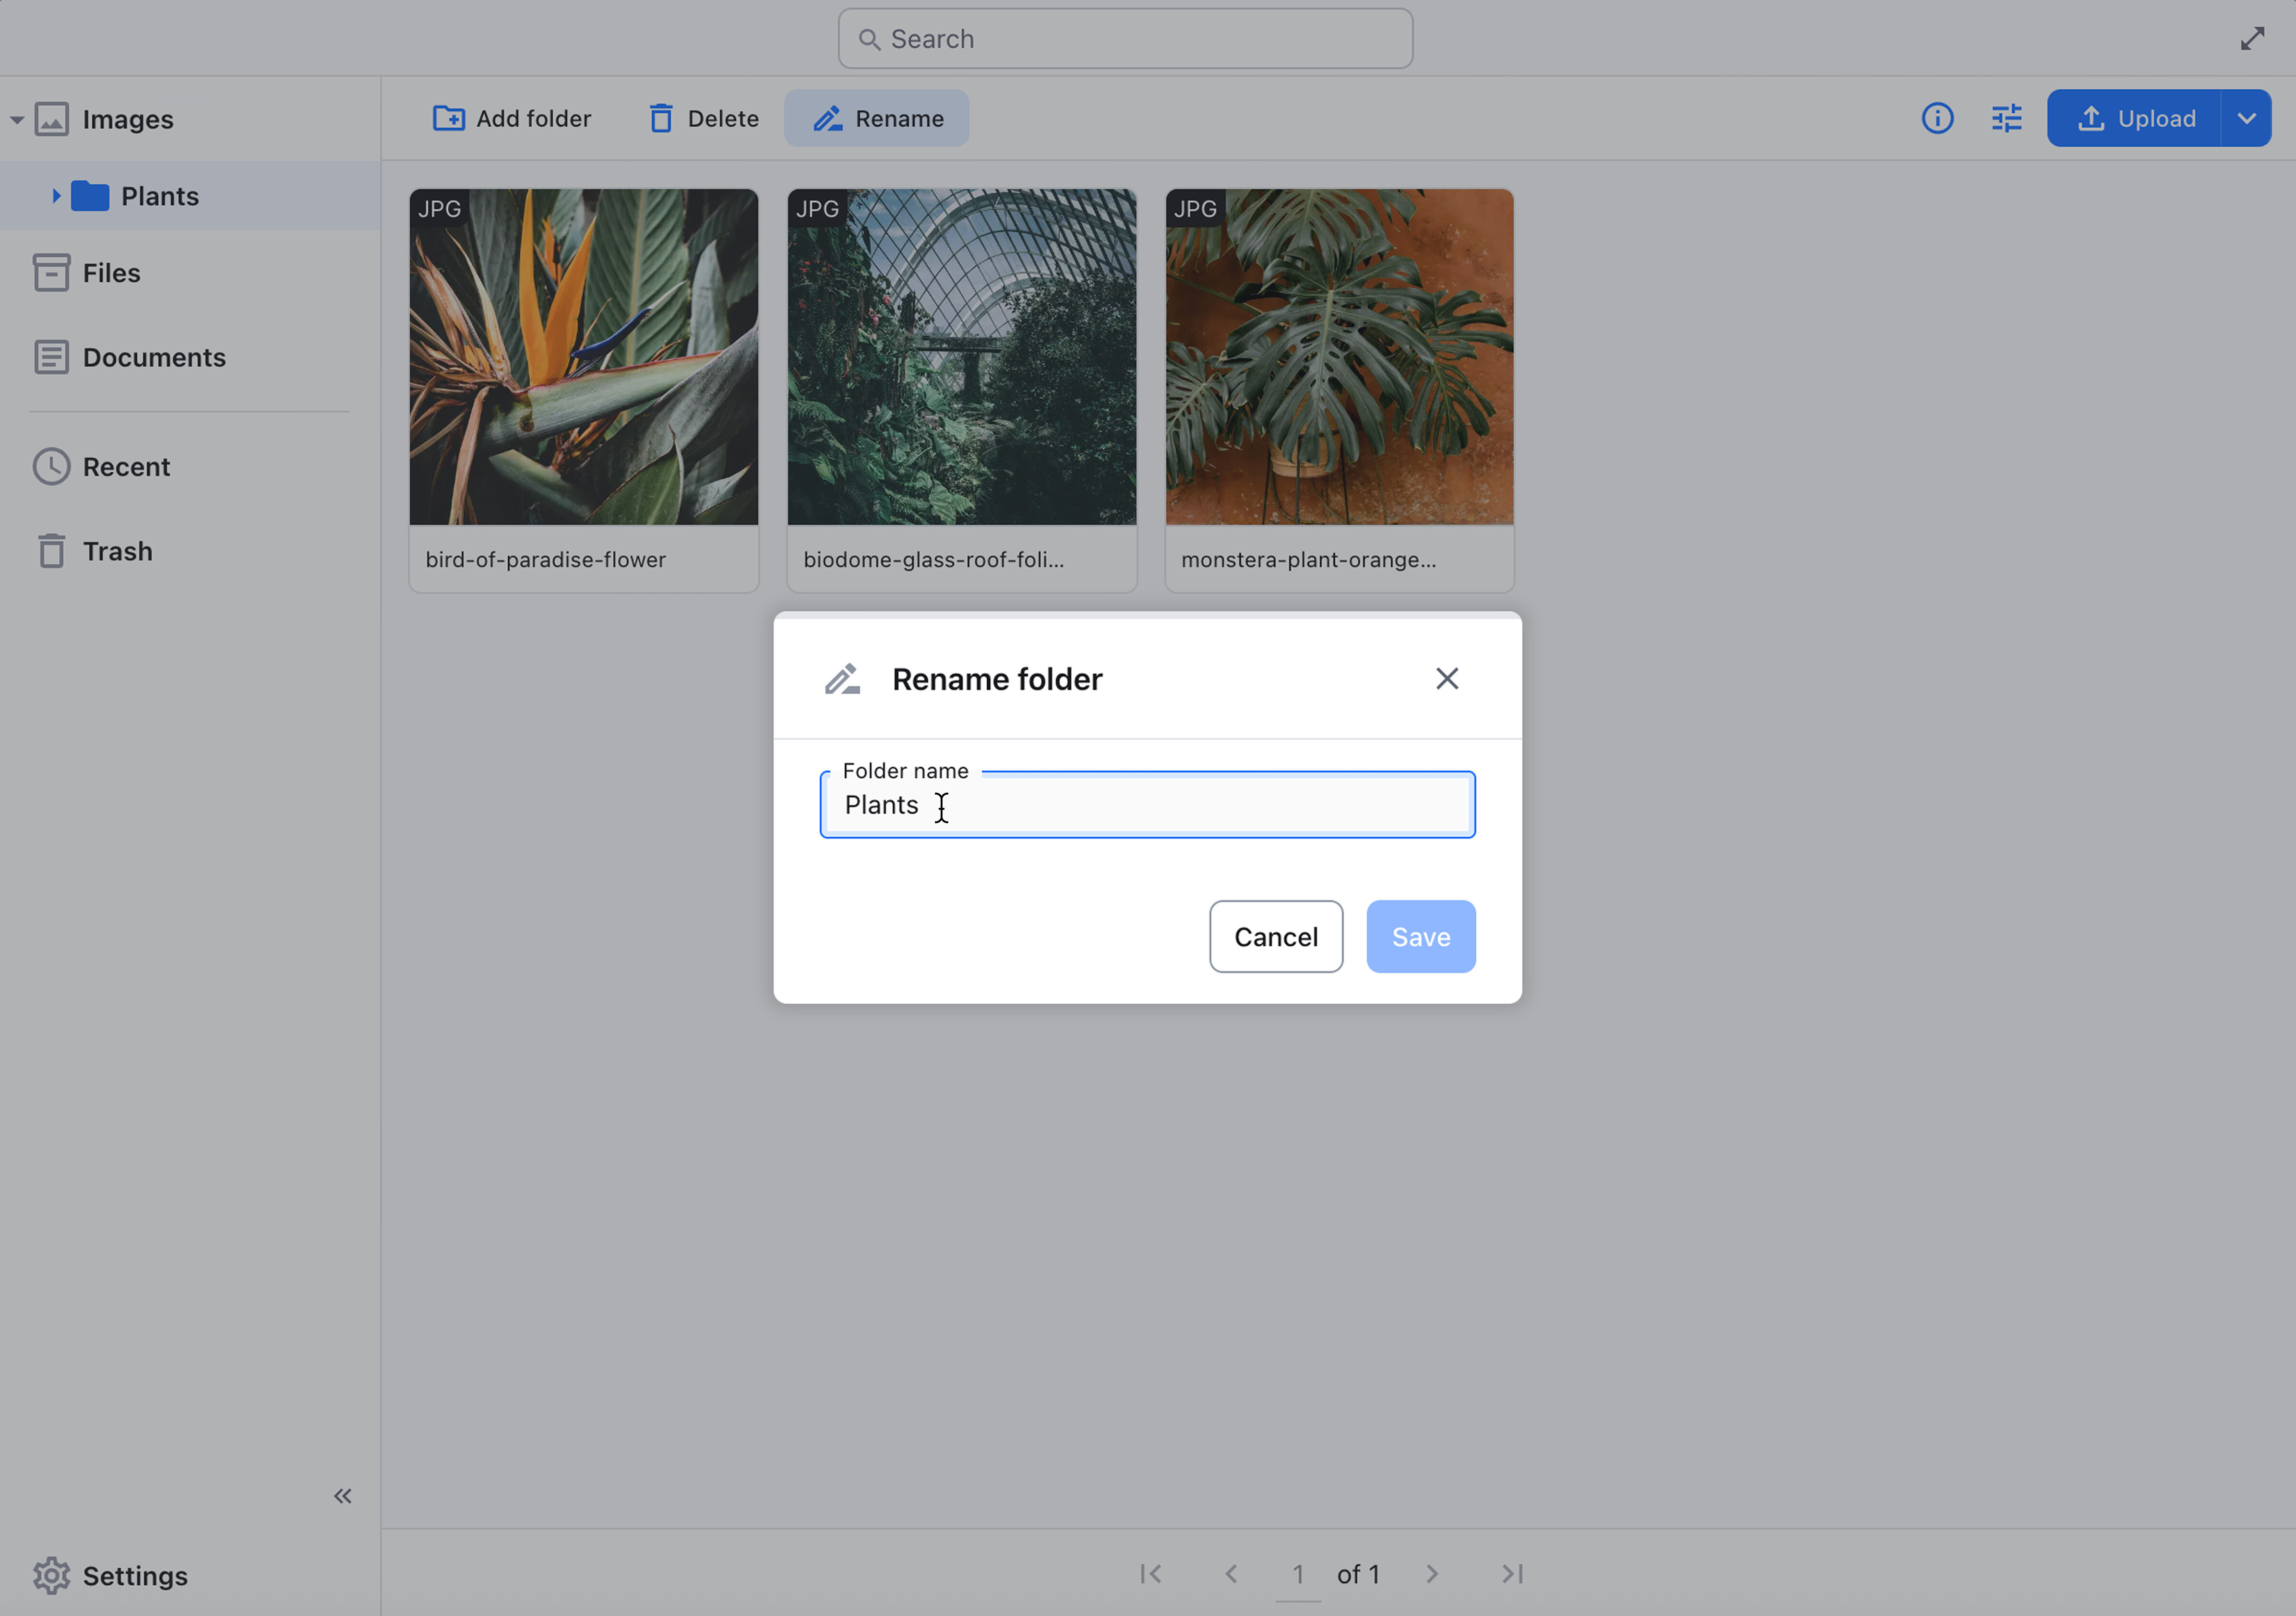Go to next page arrow
This screenshot has width=2296, height=1616.
pyautogui.click(x=1432, y=1574)
